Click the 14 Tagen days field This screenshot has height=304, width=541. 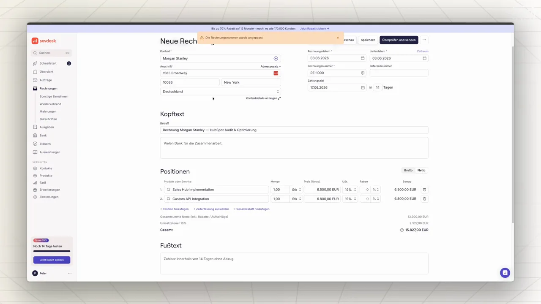[x=377, y=88]
